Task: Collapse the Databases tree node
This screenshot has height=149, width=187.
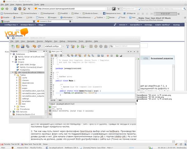Action: 11,54
